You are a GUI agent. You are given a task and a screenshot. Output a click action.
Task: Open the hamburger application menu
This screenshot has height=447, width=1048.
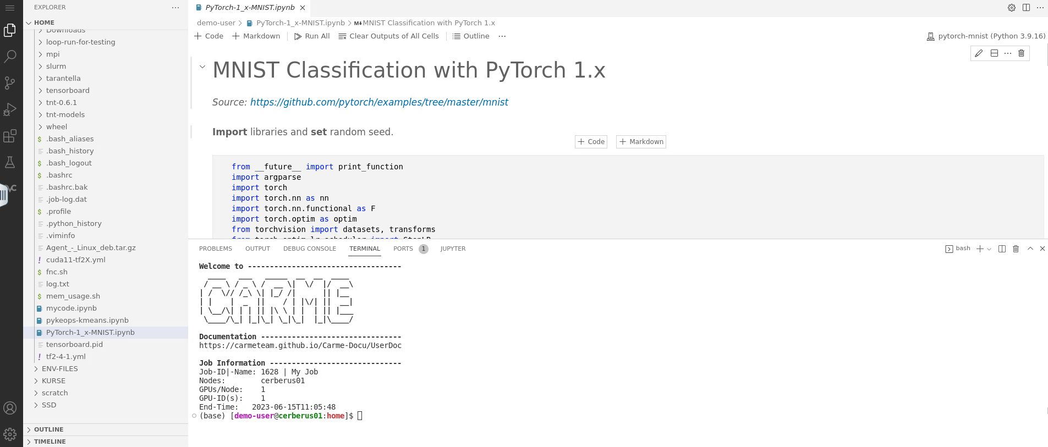10,8
